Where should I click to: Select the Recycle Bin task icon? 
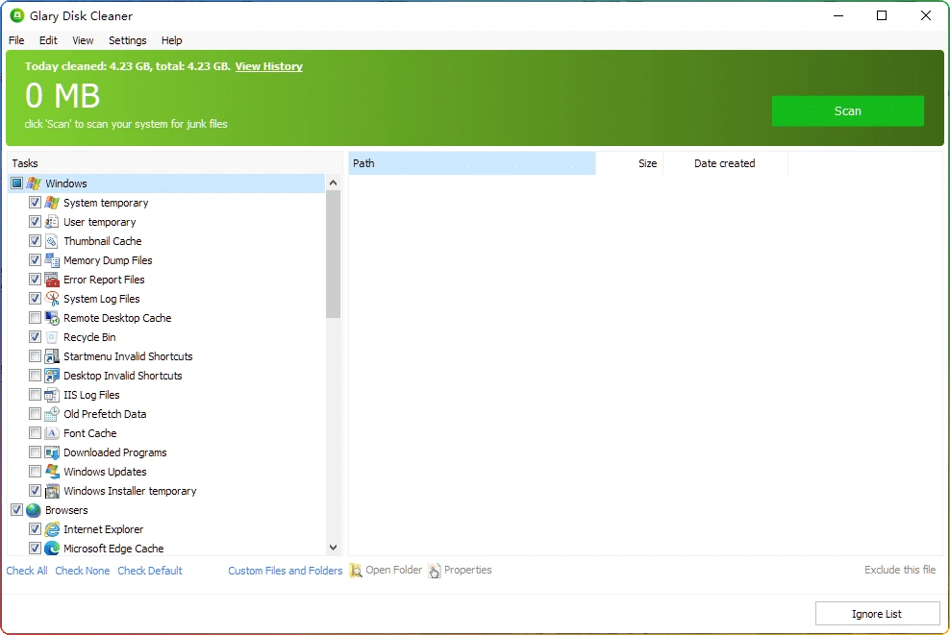53,337
